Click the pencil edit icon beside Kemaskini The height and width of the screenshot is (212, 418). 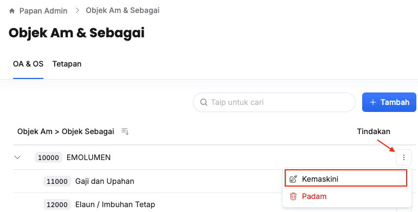tap(293, 179)
